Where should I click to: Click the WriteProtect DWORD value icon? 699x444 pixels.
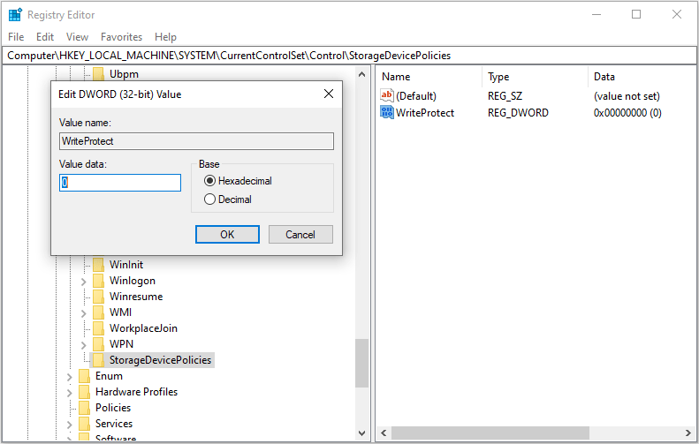(386, 112)
